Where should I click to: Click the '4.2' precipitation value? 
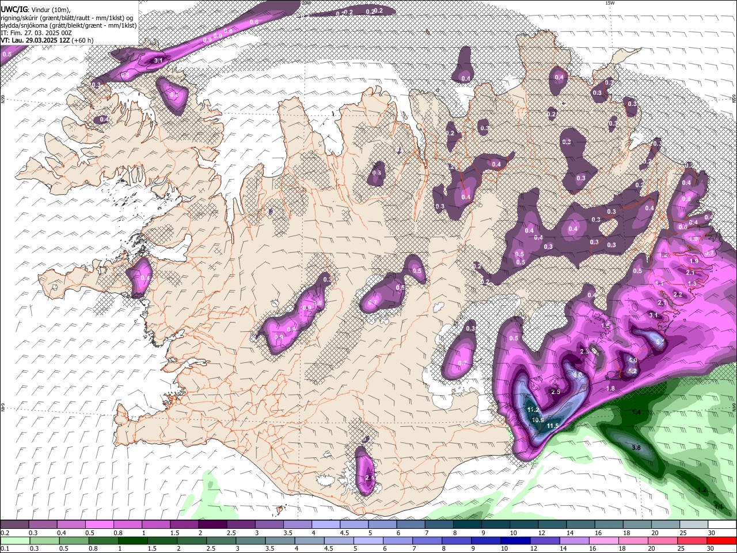pos(632,372)
